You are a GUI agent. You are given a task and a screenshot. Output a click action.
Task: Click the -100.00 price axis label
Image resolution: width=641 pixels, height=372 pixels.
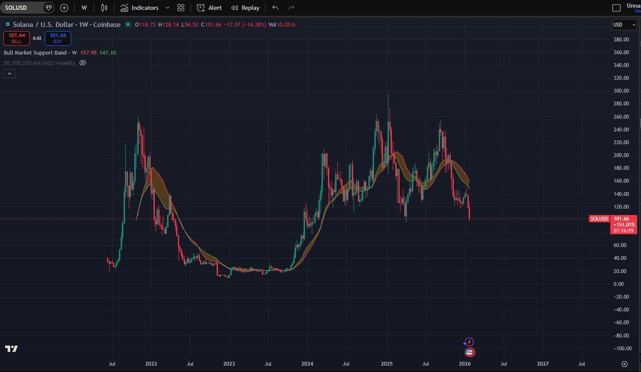click(x=624, y=348)
